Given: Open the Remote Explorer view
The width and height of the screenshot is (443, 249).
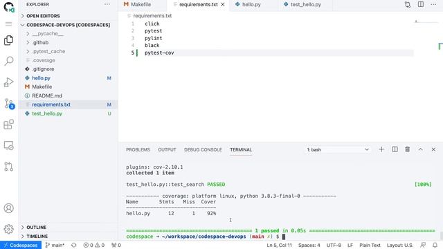Looking at the screenshot, I should pos(9,146).
